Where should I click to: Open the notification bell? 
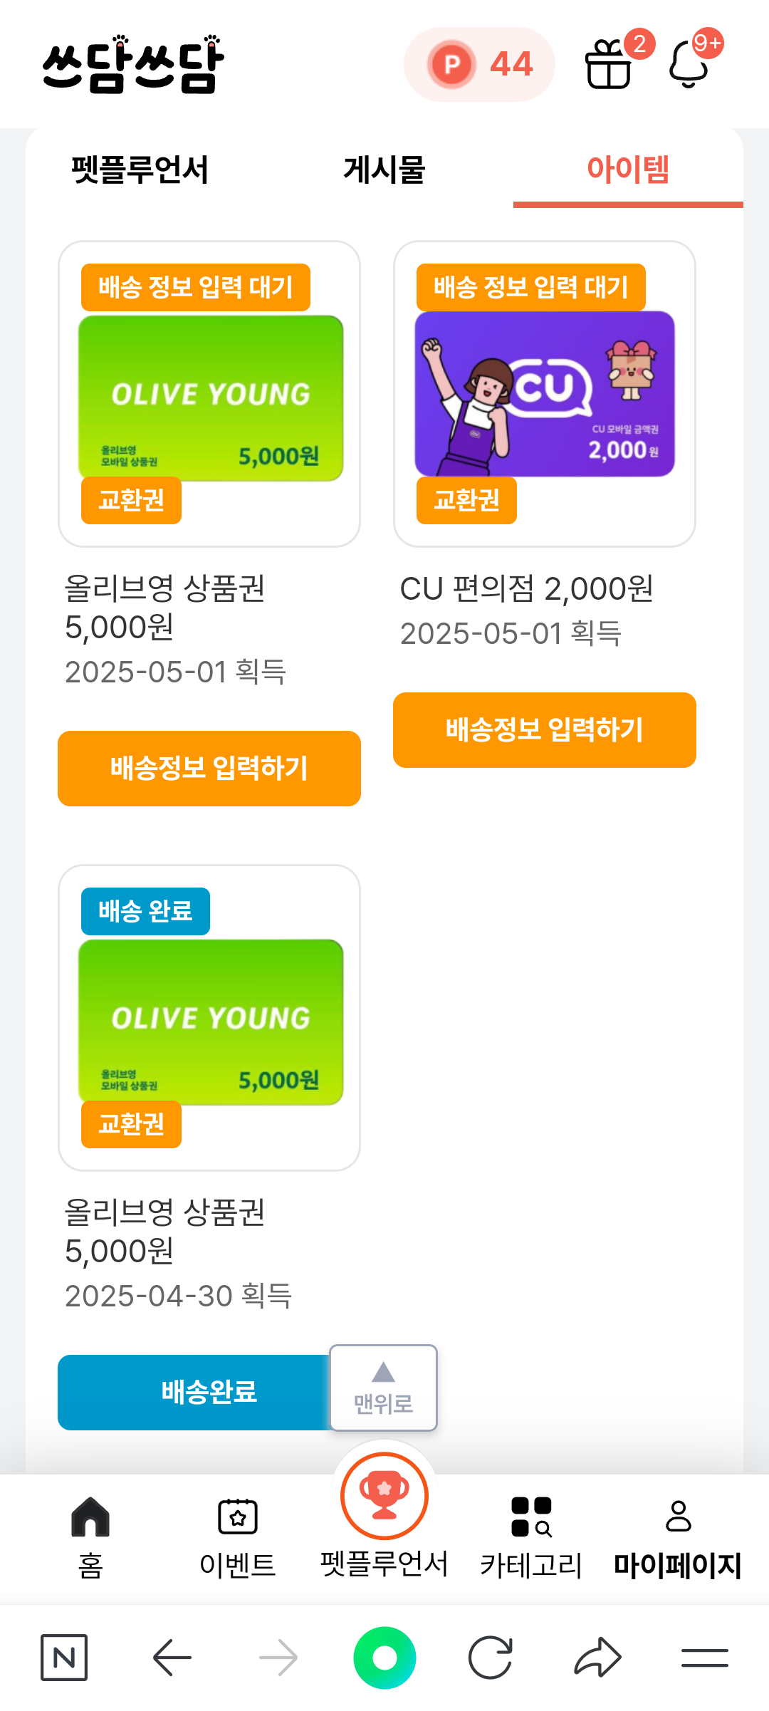pos(689,65)
